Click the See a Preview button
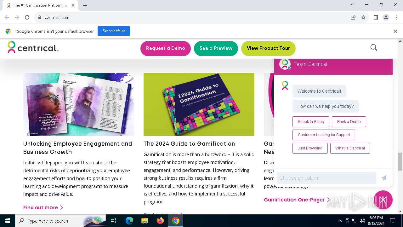 (x=216, y=48)
